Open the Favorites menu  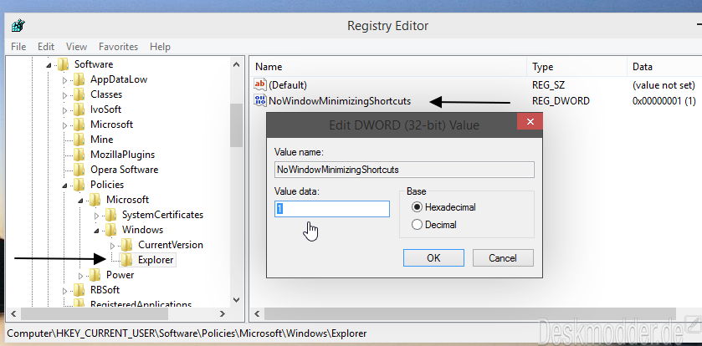[x=118, y=47]
